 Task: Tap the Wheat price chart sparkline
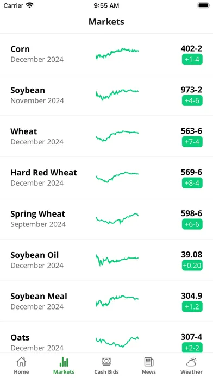(x=117, y=136)
